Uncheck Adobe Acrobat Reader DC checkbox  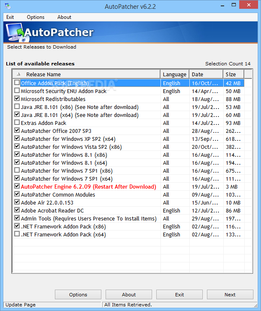17,210
